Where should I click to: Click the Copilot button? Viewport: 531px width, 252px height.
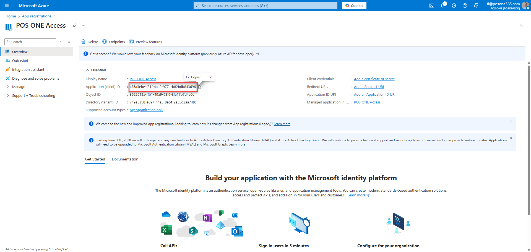coord(354,6)
